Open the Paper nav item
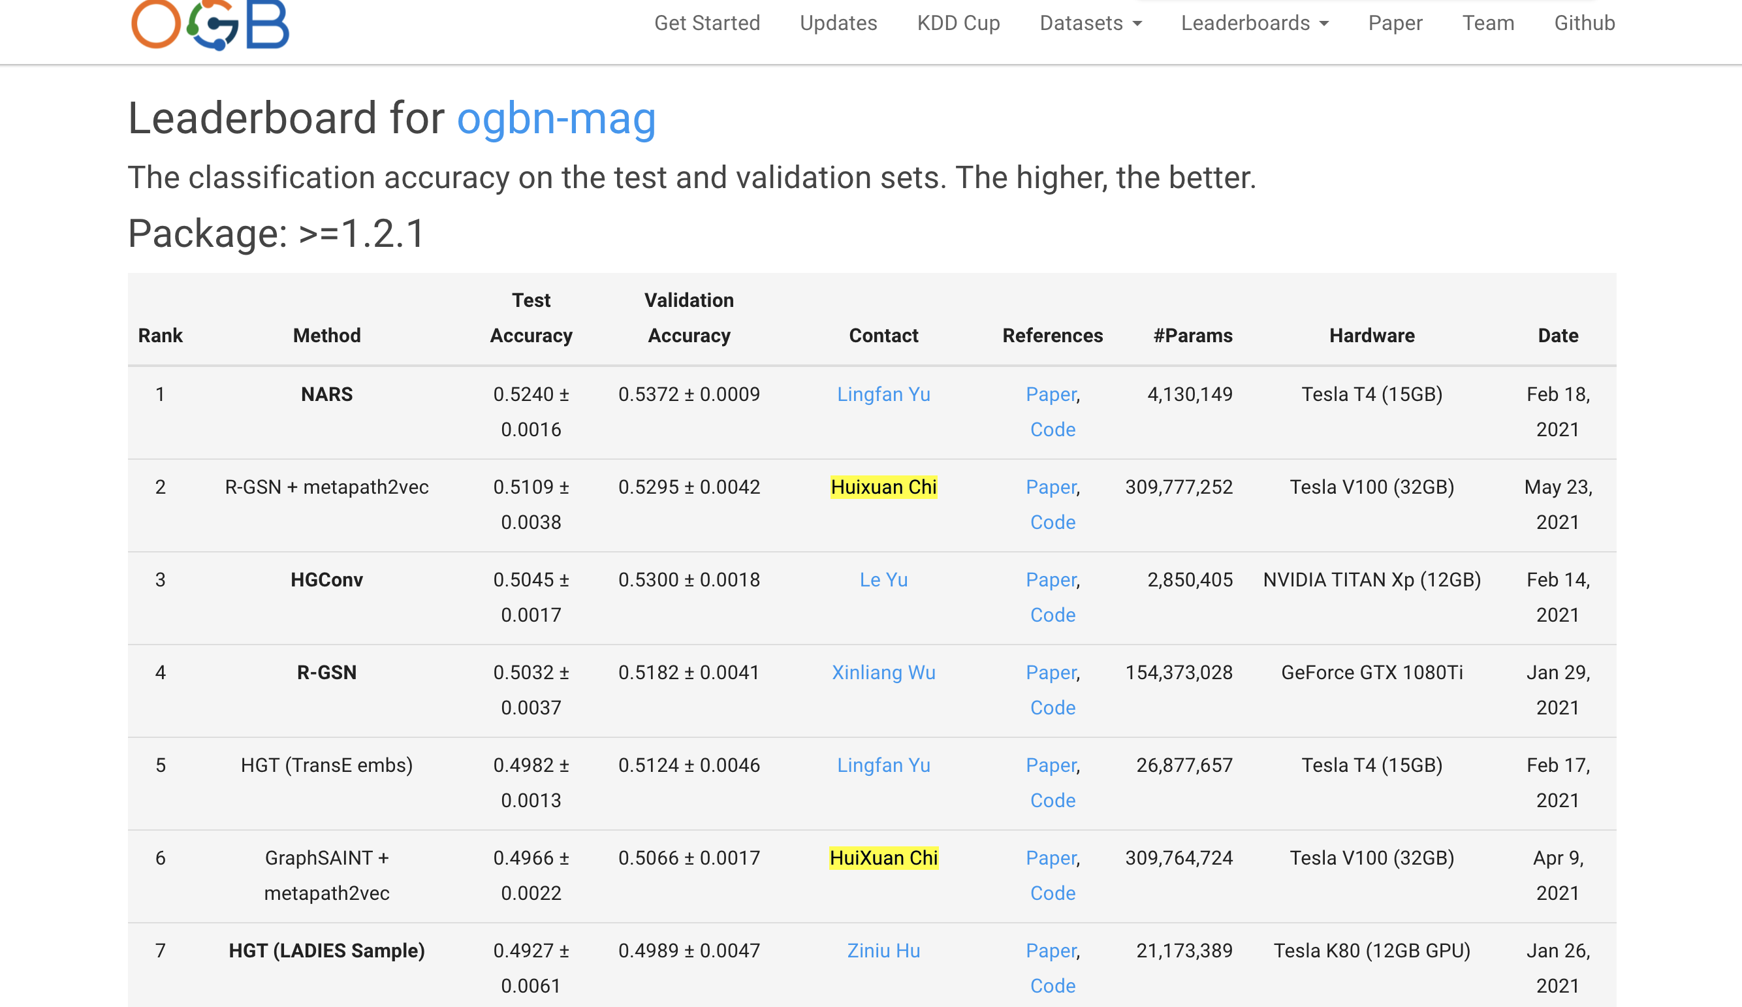Image resolution: width=1742 pixels, height=1007 pixels. pos(1395,24)
